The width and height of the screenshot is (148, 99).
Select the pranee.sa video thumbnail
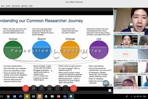143,42
